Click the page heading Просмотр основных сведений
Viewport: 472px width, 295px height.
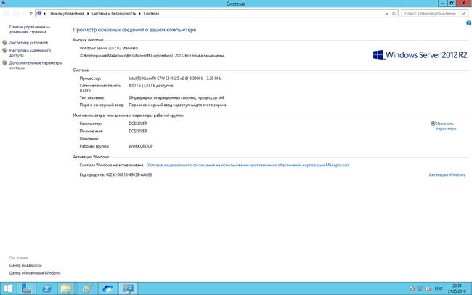point(134,30)
